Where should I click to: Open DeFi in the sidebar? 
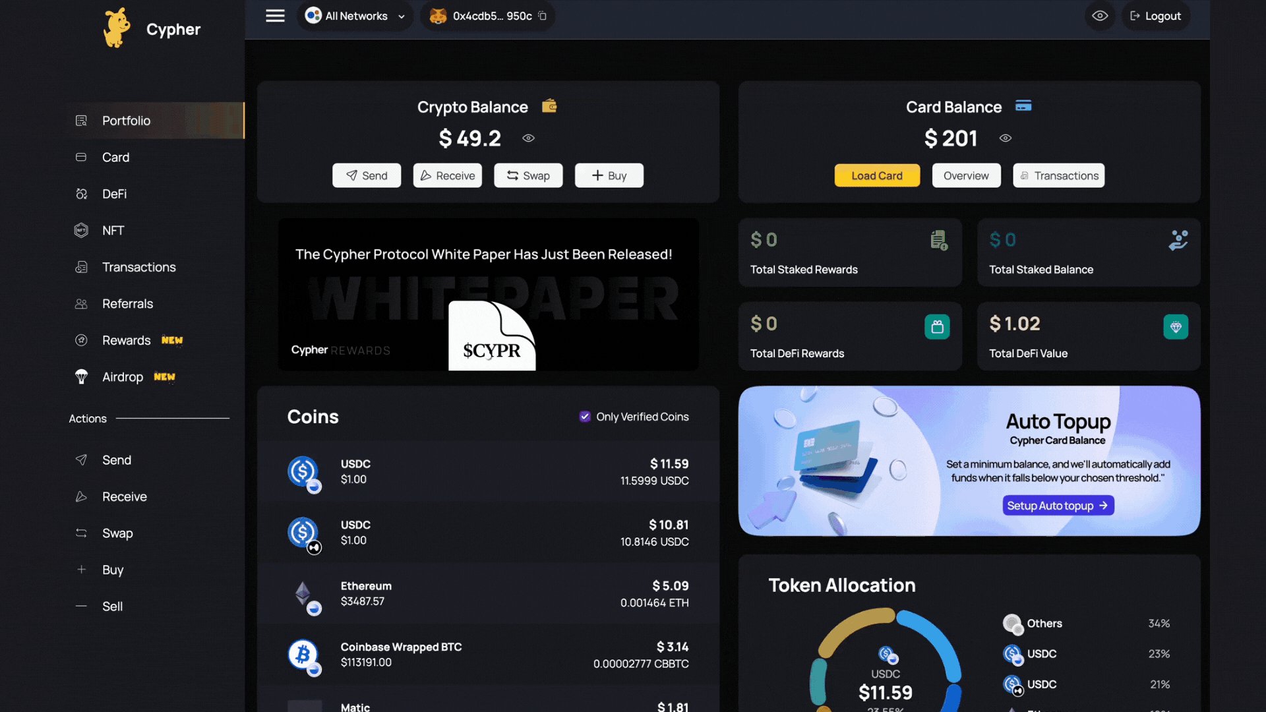coord(114,194)
